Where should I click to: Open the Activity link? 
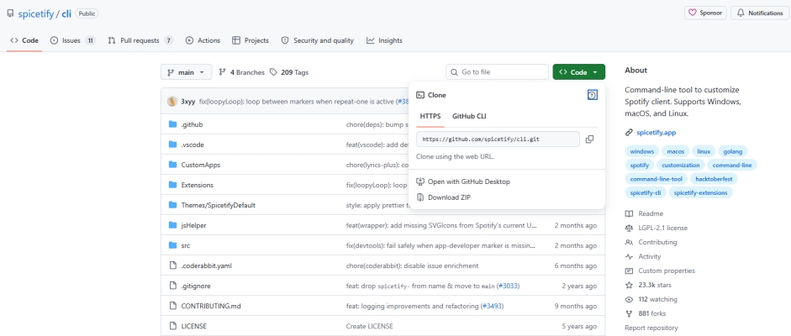coord(643,256)
